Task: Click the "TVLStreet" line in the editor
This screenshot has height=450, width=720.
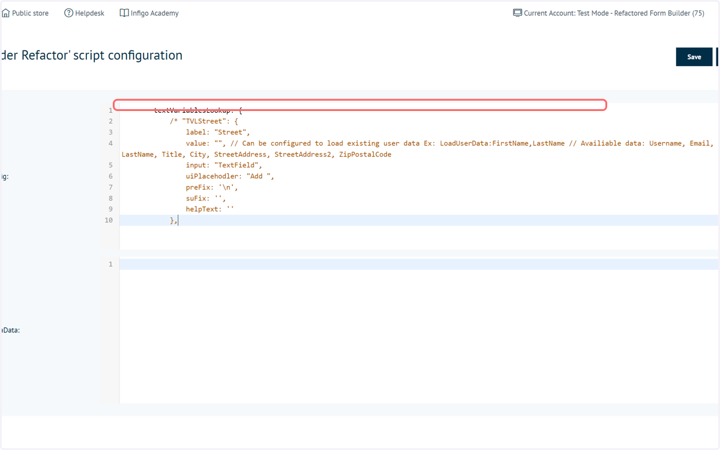Action: 204,121
